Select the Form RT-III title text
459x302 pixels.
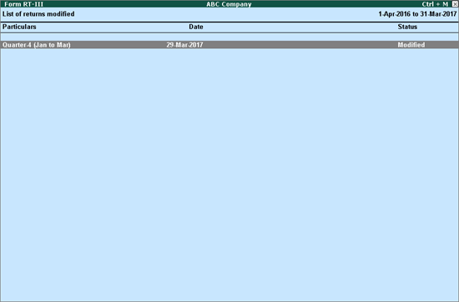(23, 4)
